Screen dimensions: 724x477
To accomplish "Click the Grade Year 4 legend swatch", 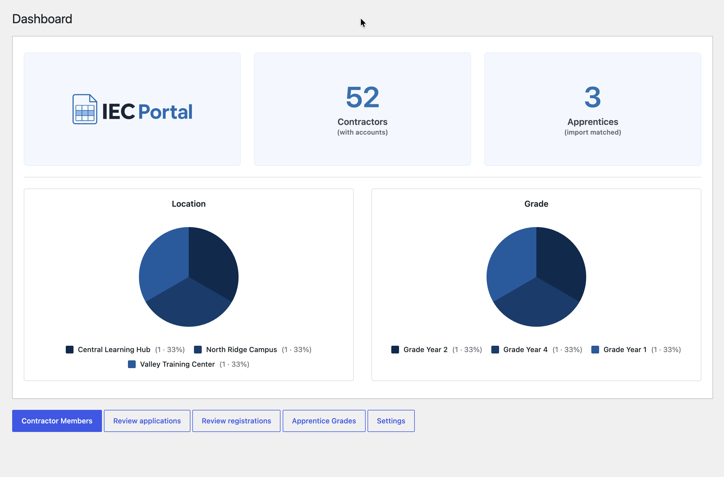I will 495,350.
